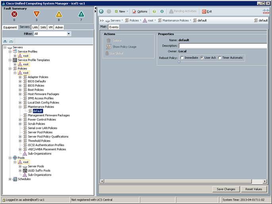Click the UUID Suffix Pools icon

25,171
